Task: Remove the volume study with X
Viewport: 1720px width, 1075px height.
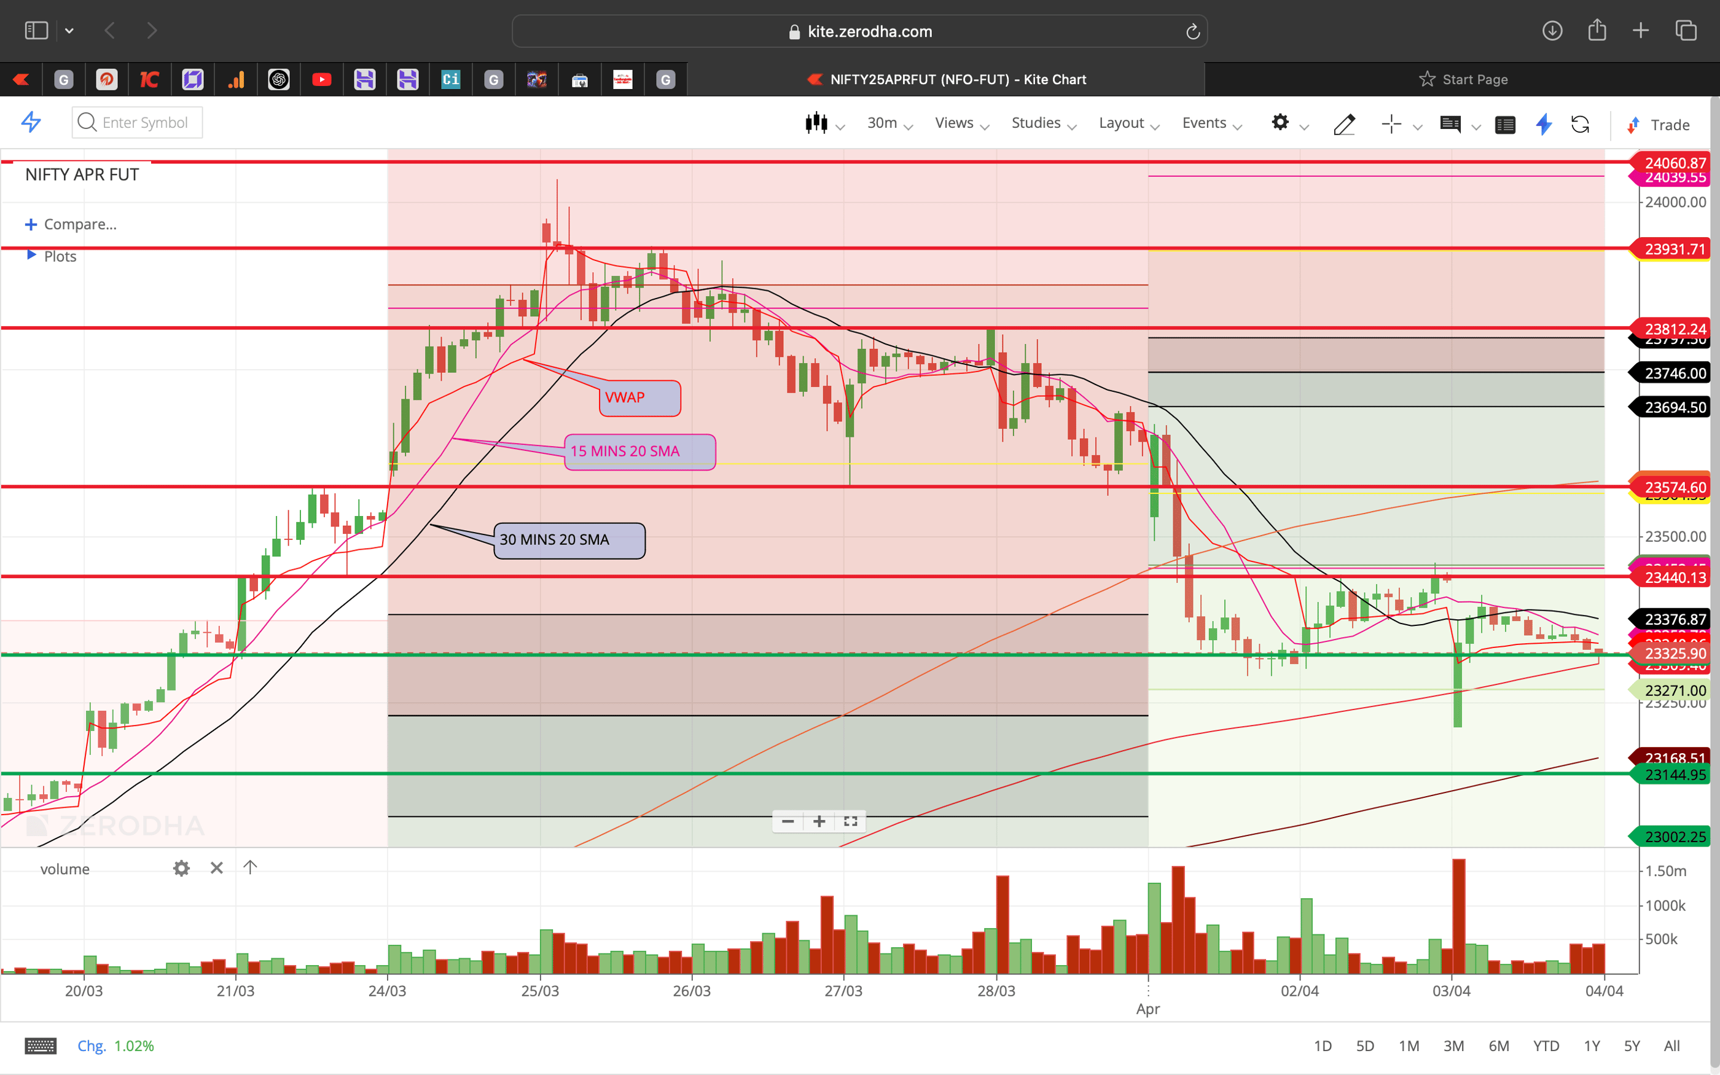Action: pyautogui.click(x=217, y=868)
